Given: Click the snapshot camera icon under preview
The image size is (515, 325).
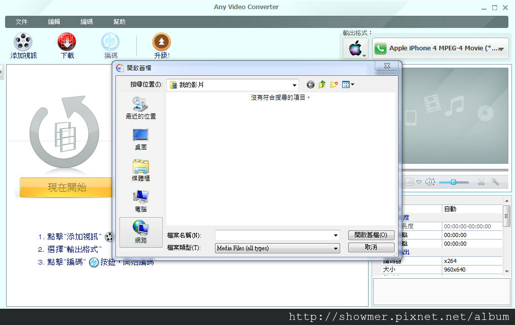Looking at the screenshot, I should click(x=409, y=182).
